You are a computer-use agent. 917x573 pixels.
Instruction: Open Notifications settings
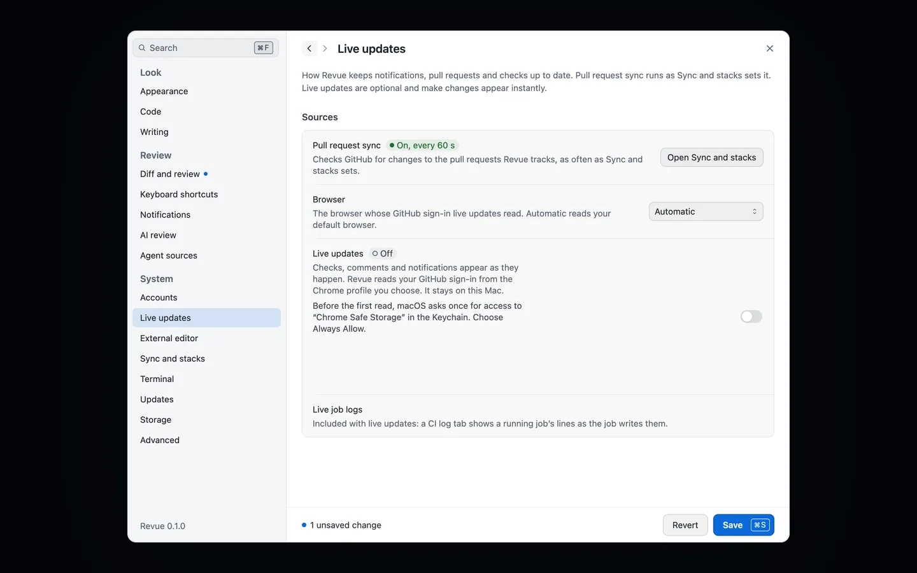pos(206,215)
